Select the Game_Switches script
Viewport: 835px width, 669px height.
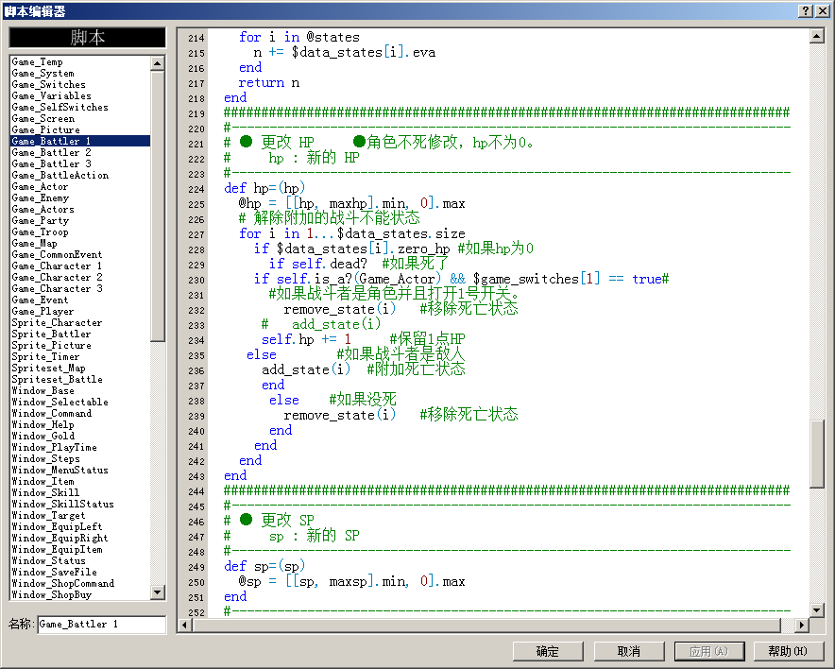tap(80, 84)
